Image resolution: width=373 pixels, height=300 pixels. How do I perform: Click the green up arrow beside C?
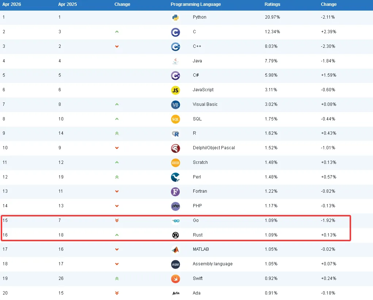117,32
